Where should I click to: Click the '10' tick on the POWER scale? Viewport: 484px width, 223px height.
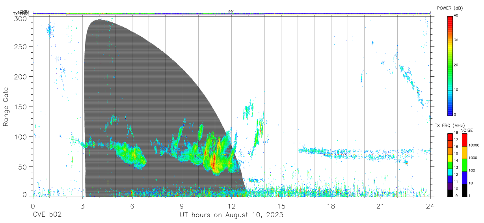(456, 90)
